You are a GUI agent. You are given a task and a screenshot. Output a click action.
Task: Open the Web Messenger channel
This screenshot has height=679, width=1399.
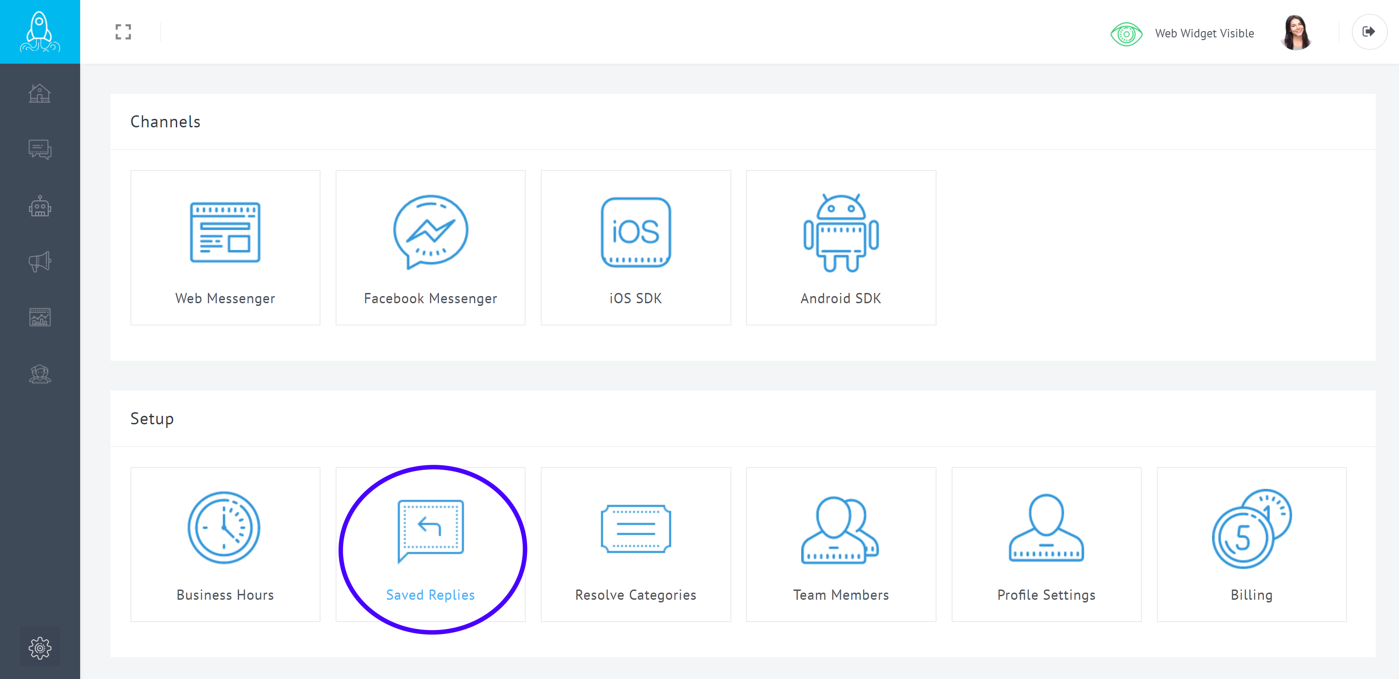(x=225, y=248)
